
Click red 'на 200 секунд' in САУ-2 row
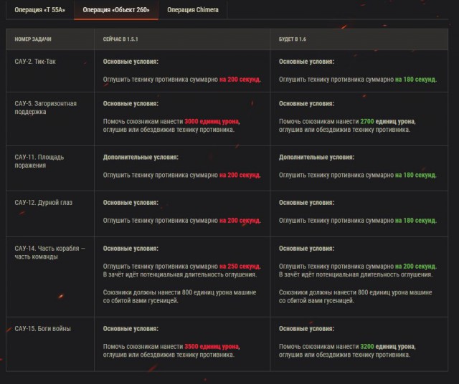[x=240, y=80]
